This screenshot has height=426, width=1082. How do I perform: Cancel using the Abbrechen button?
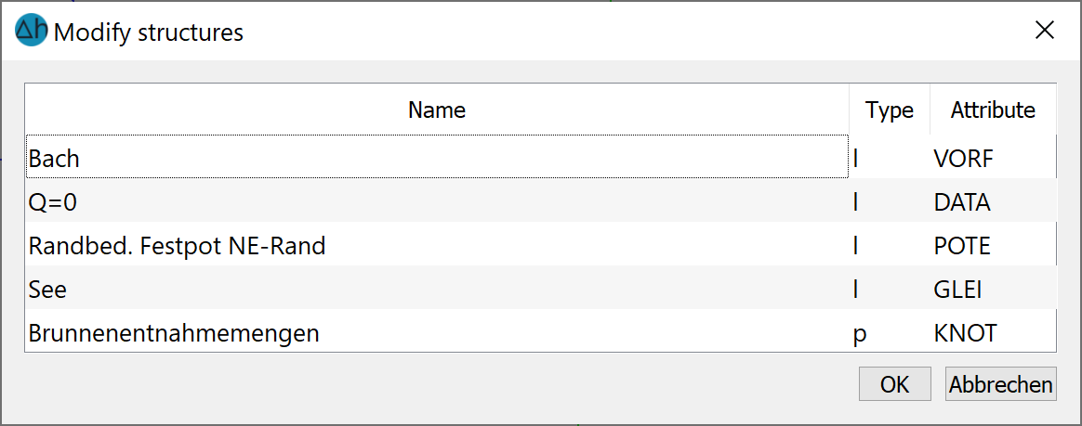pos(1000,384)
